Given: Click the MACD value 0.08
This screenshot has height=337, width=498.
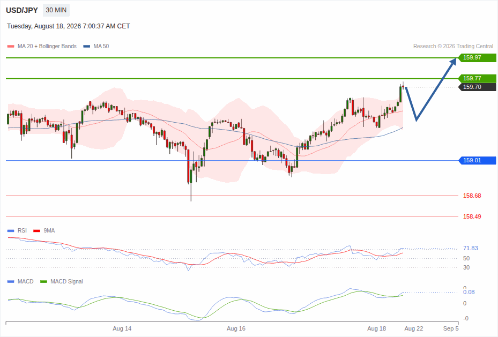Looking at the screenshot, I should [469, 292].
